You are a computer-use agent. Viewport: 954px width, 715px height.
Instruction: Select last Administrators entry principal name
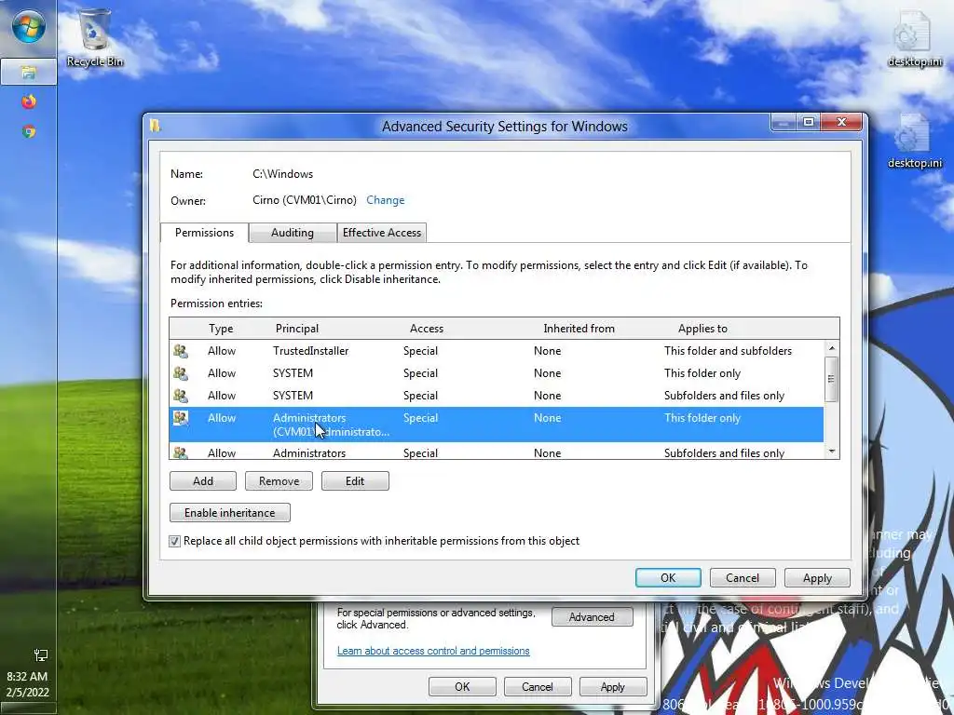coord(309,453)
